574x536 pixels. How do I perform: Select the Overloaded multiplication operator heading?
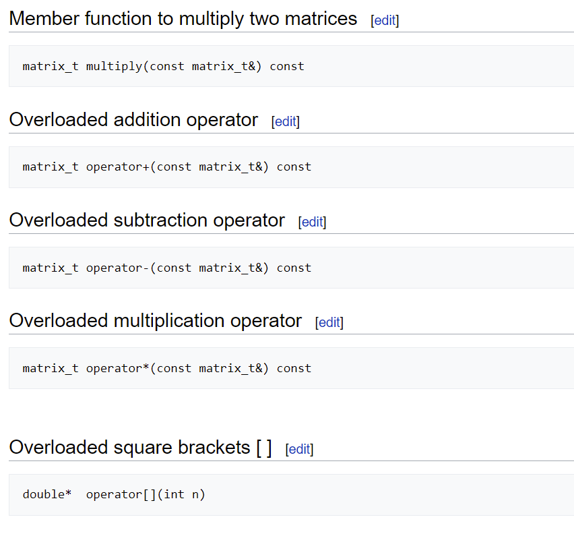[x=154, y=320]
